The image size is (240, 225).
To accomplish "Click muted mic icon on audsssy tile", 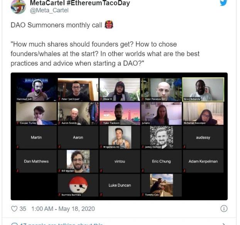I will coord(184,147).
